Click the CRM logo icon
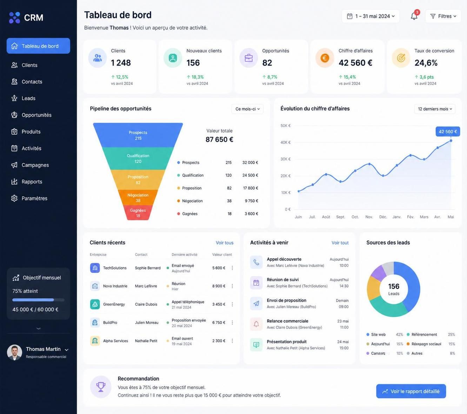Viewport: 467px width, 414px height. [14, 18]
